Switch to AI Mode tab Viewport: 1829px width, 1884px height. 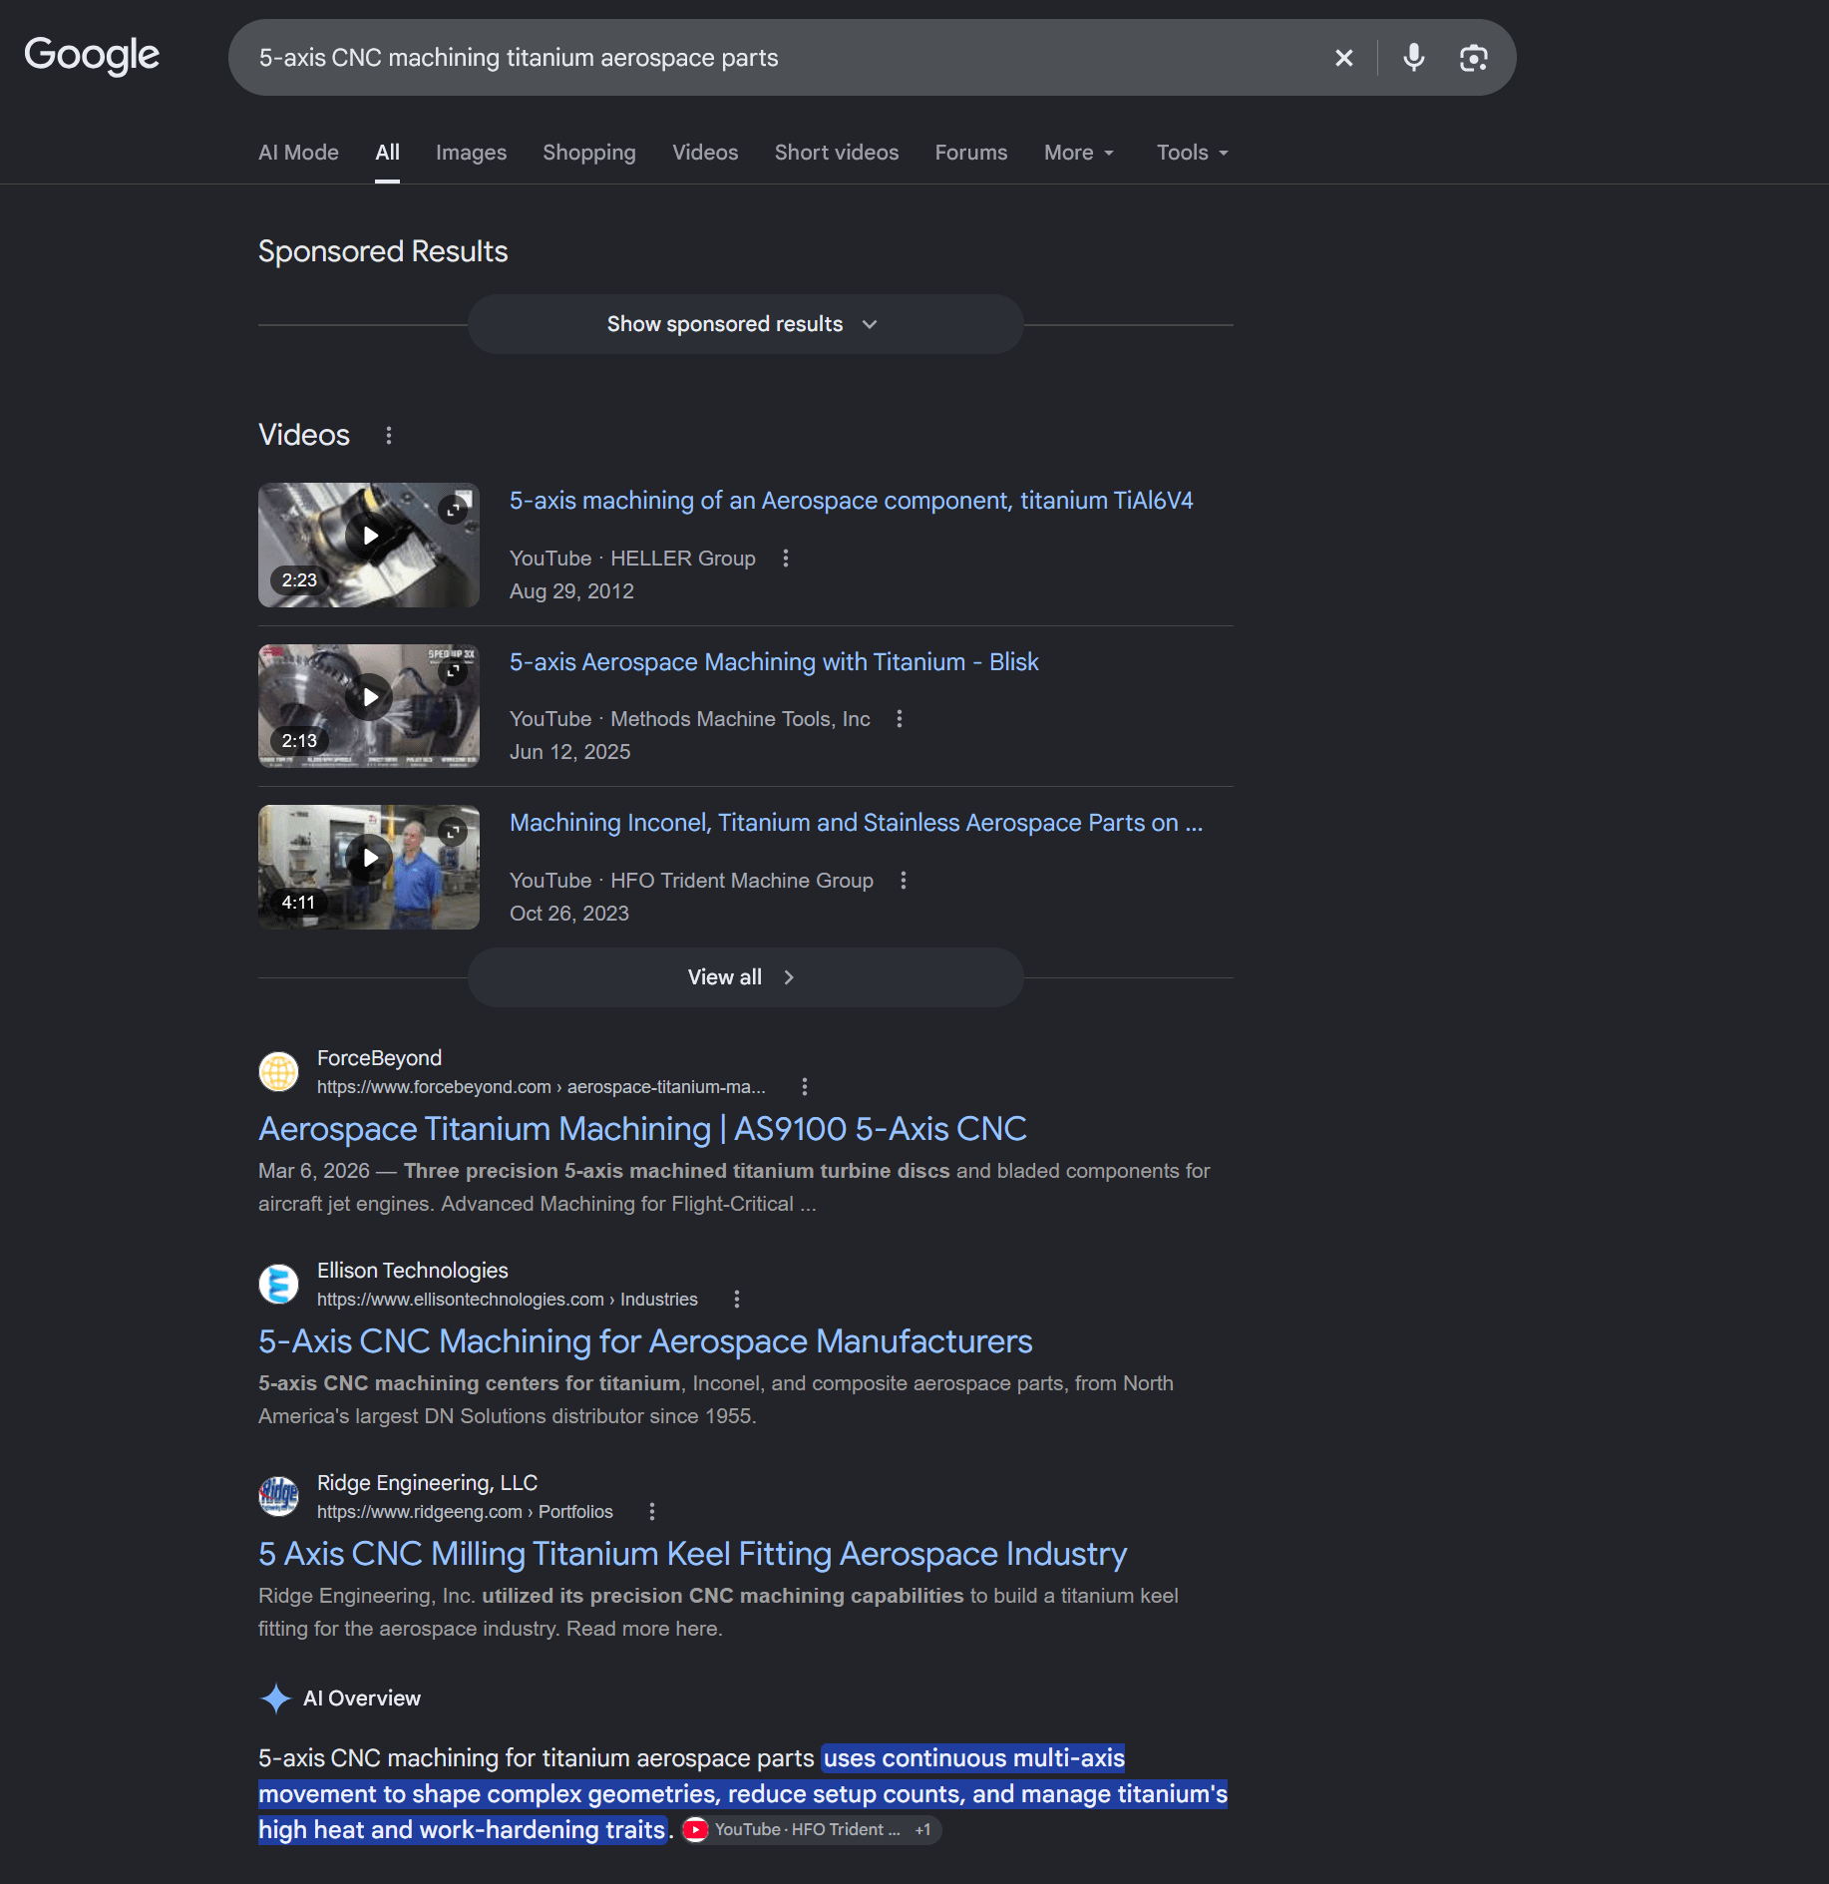click(298, 153)
